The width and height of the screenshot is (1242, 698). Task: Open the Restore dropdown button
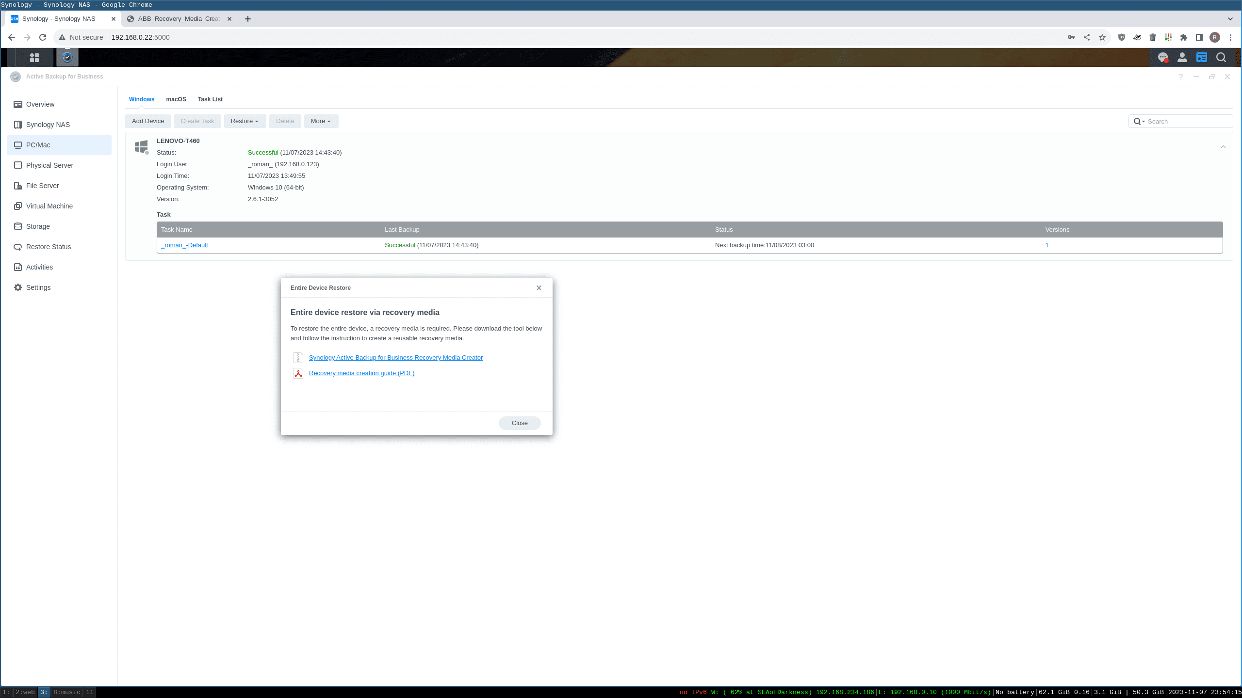(x=245, y=121)
